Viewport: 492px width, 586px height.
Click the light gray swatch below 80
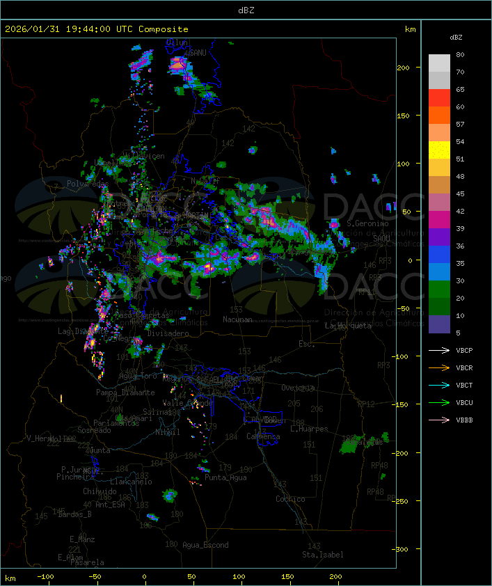[439, 63]
